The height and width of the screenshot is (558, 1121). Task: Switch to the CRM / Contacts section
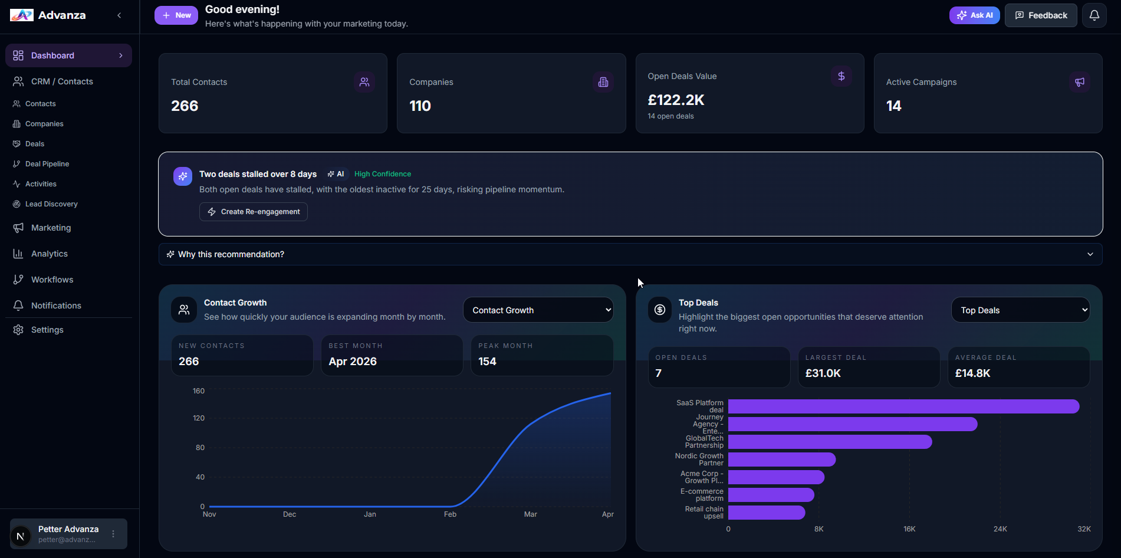(62, 81)
